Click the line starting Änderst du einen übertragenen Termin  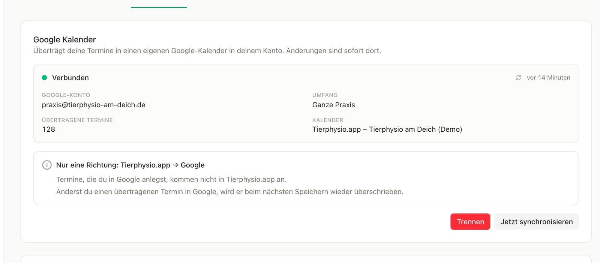click(230, 192)
